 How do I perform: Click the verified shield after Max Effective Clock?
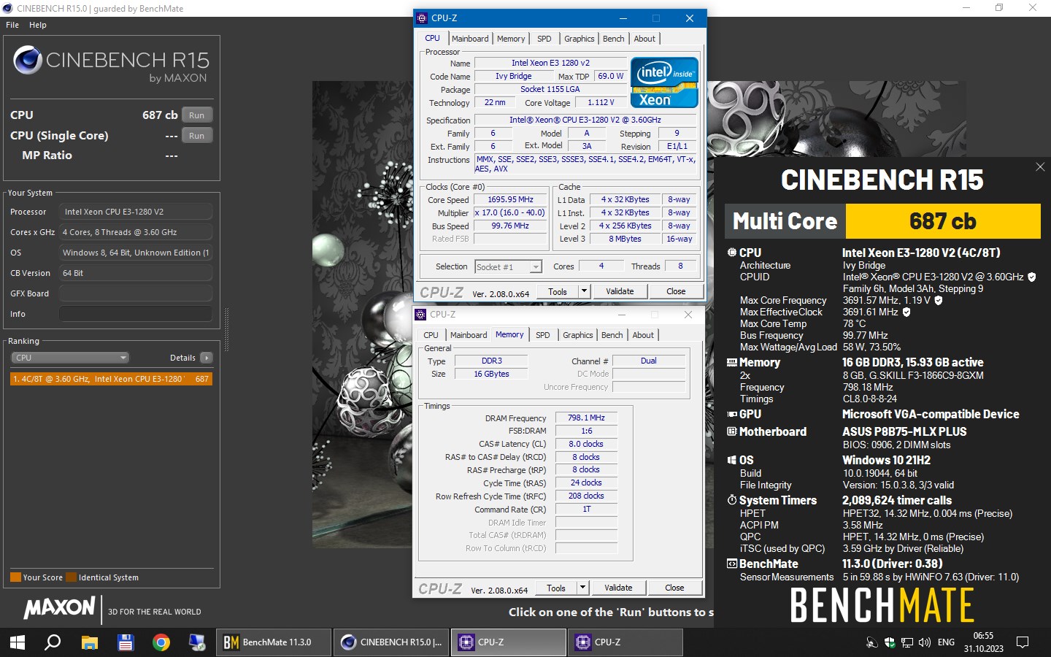pos(906,312)
